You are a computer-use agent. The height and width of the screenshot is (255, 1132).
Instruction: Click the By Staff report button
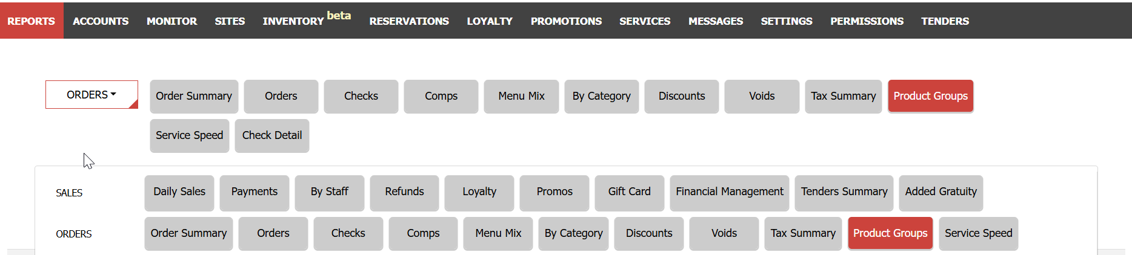point(330,192)
